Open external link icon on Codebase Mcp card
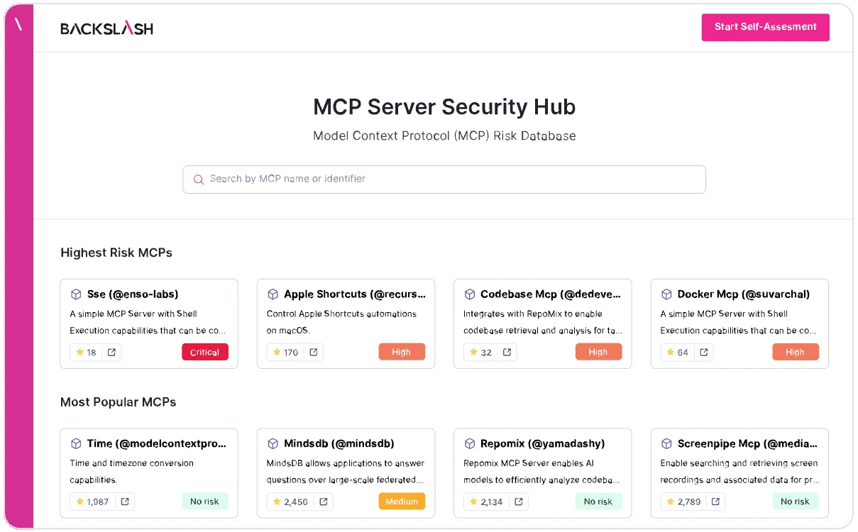 (507, 353)
